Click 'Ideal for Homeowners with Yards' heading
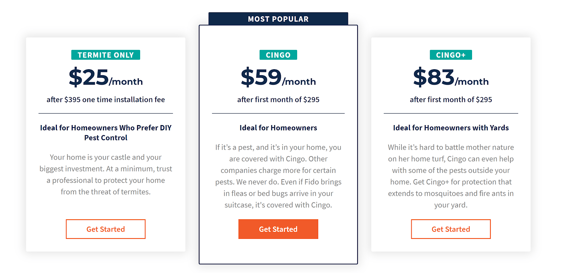The width and height of the screenshot is (562, 273). (x=451, y=128)
